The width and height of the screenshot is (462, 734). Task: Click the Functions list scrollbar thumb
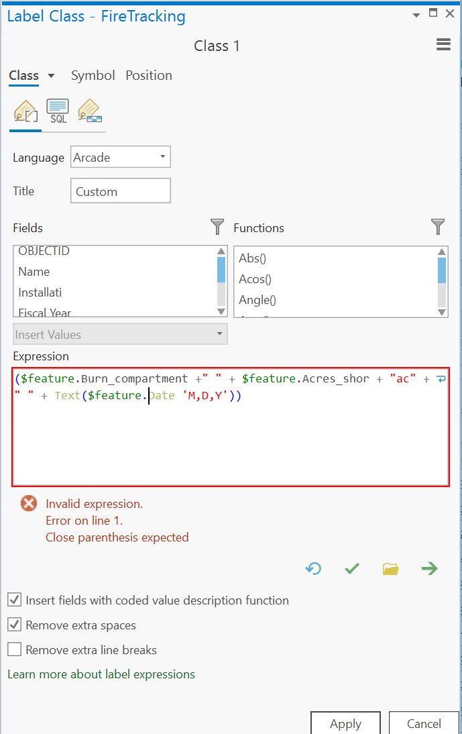(442, 270)
